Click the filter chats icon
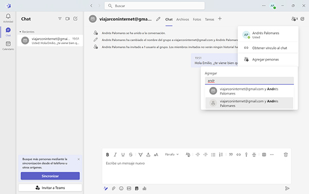309x194 pixels. click(60, 19)
